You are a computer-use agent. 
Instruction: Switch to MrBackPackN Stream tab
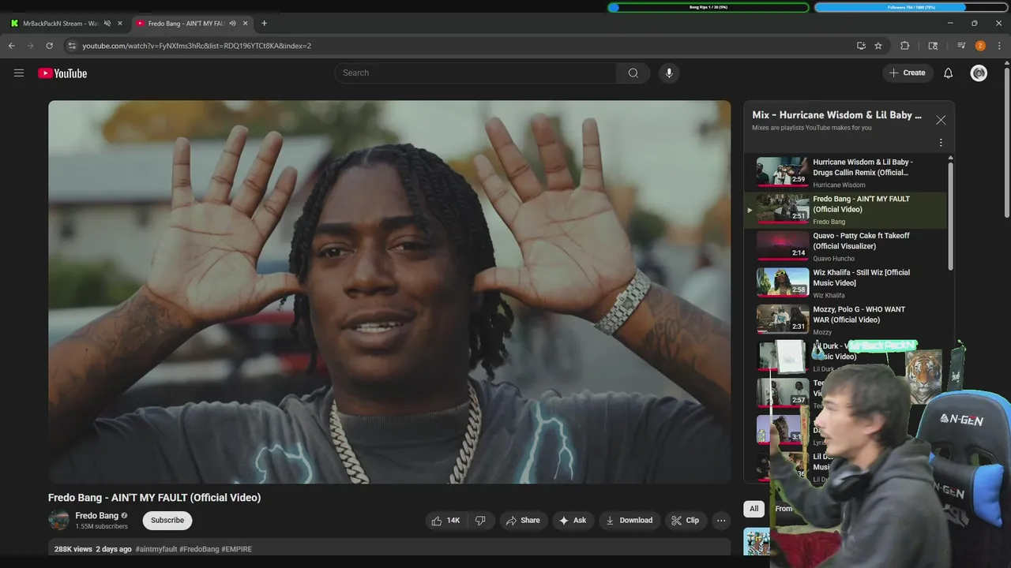[x=66, y=24]
